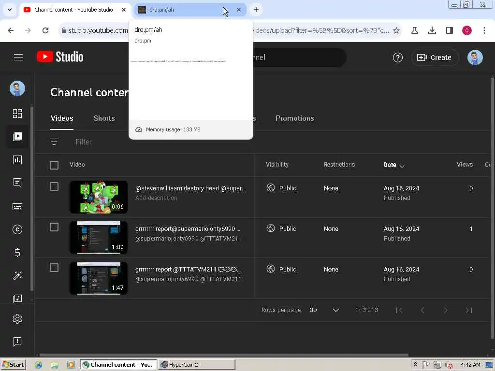
Task: Switch to the Videos tab
Action: click(62, 118)
